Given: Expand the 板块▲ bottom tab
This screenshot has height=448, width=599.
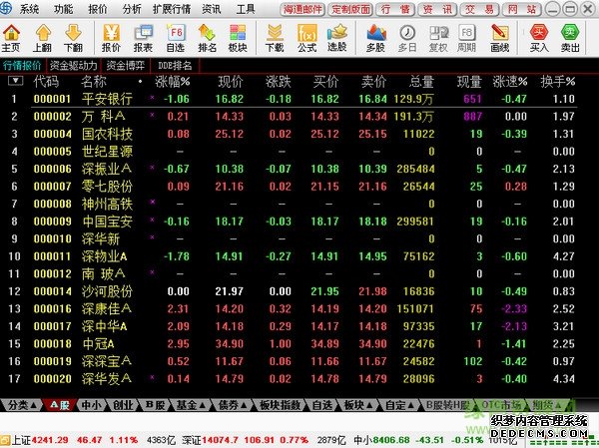Looking at the screenshot, I should coord(358,405).
